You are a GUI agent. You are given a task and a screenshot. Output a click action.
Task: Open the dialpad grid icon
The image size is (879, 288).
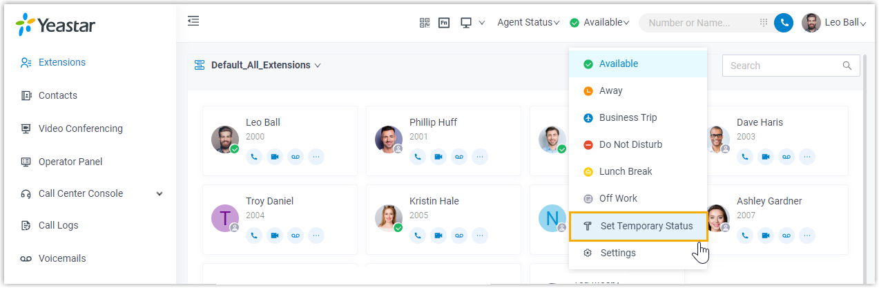(764, 23)
